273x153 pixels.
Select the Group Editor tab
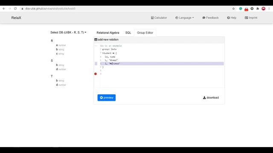(x=145, y=33)
